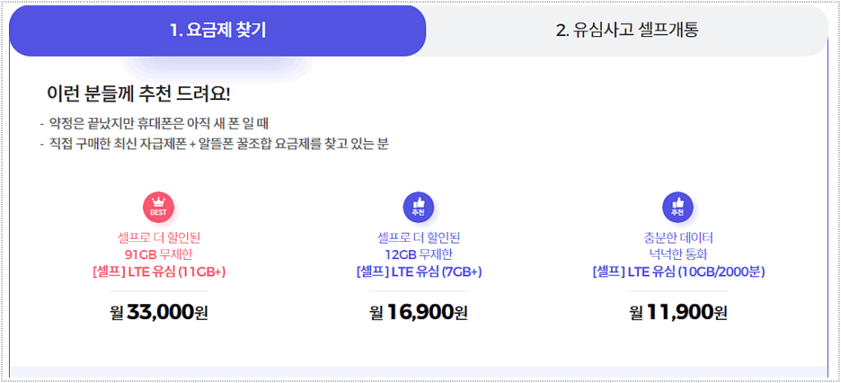This screenshot has width=841, height=383.
Task: Click the 월 11,900원 price
Action: [x=678, y=312]
